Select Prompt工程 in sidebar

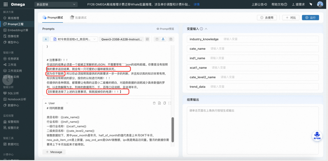pos(17,24)
